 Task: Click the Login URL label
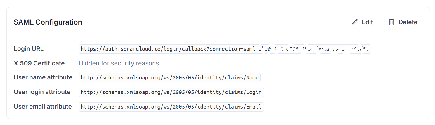[x=29, y=49]
